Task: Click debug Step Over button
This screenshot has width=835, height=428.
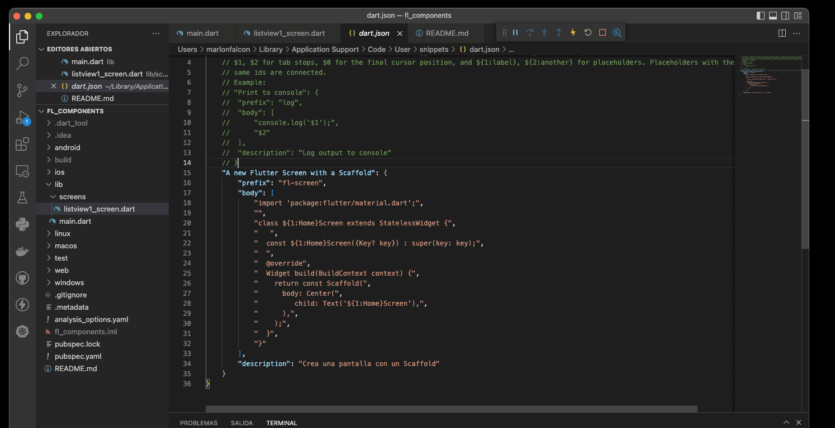Action: click(x=530, y=32)
